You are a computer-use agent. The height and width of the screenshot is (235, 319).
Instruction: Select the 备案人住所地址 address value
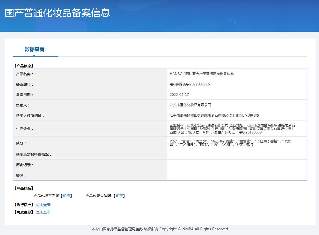[214, 115]
